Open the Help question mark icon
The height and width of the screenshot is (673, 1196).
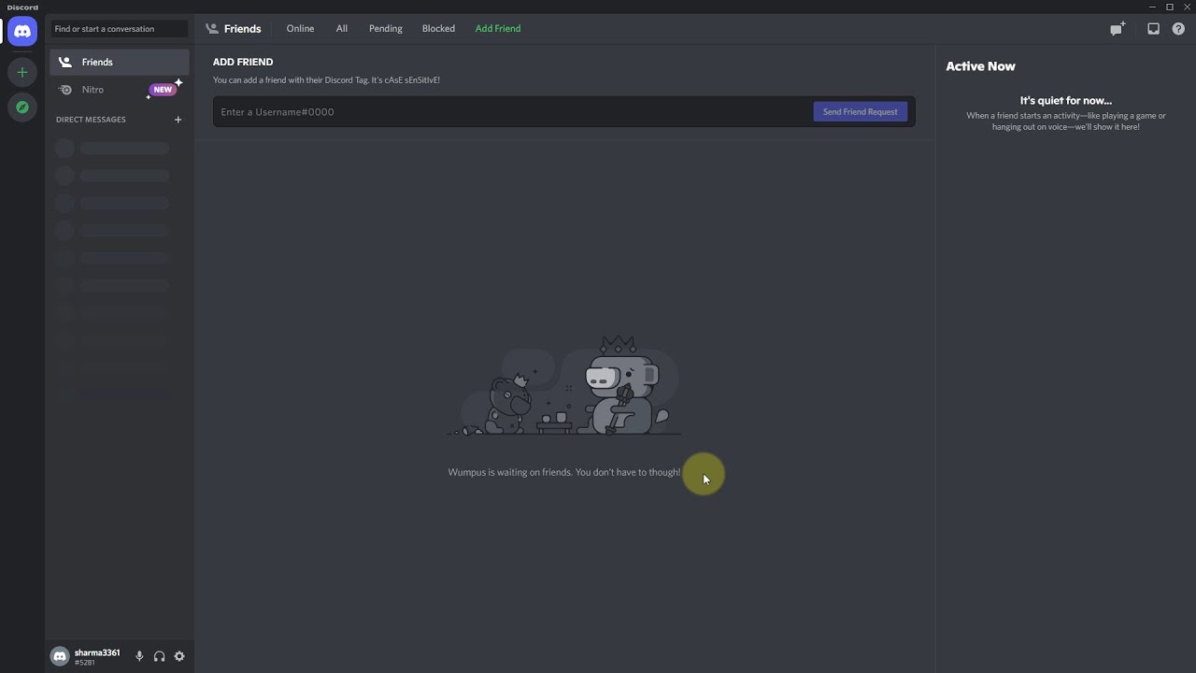tap(1178, 29)
